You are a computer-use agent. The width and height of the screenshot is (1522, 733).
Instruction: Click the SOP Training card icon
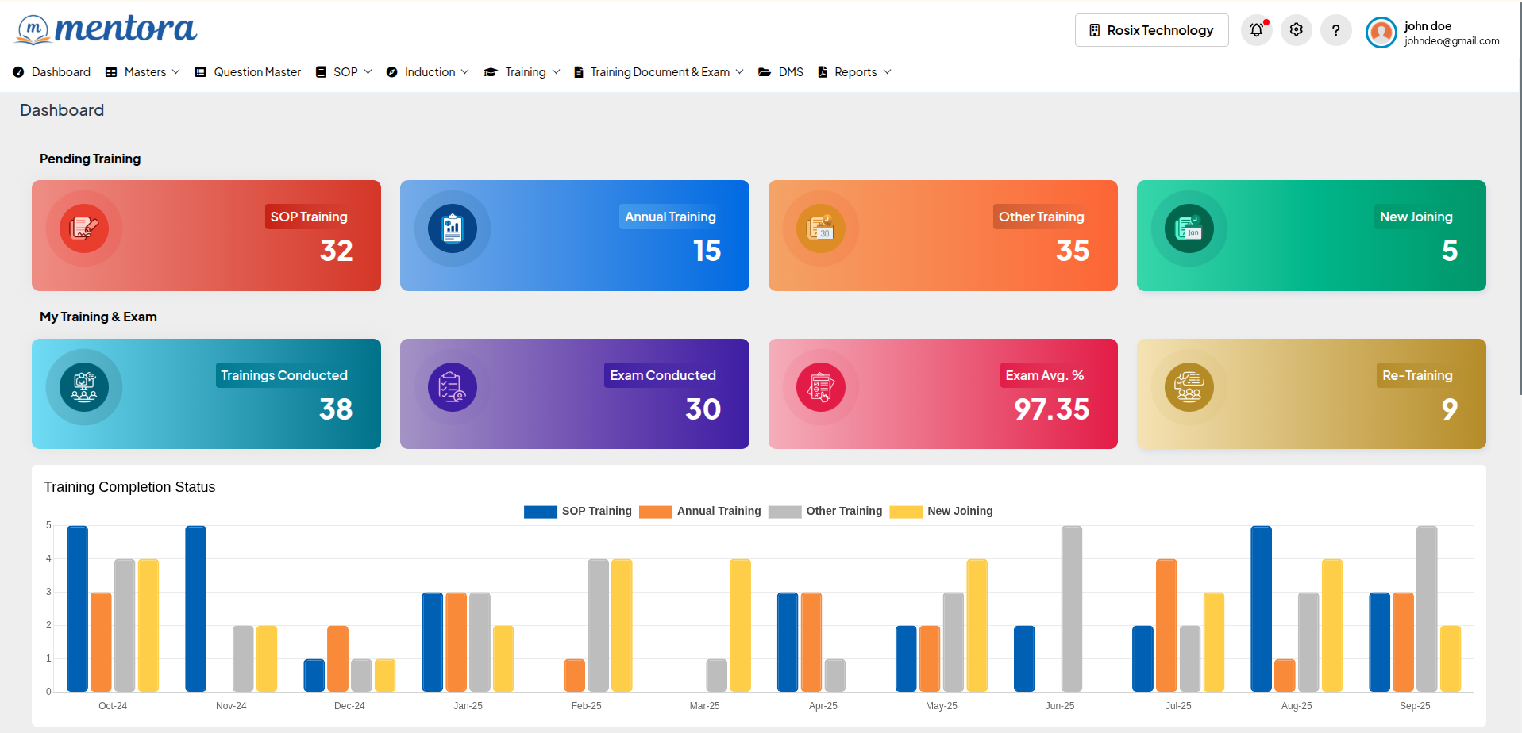tap(84, 228)
